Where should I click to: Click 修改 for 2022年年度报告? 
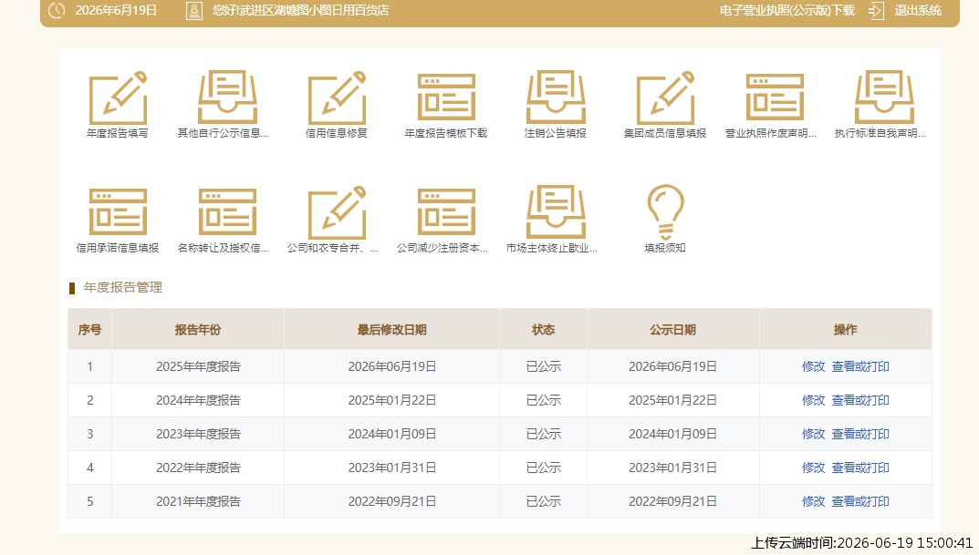point(814,468)
